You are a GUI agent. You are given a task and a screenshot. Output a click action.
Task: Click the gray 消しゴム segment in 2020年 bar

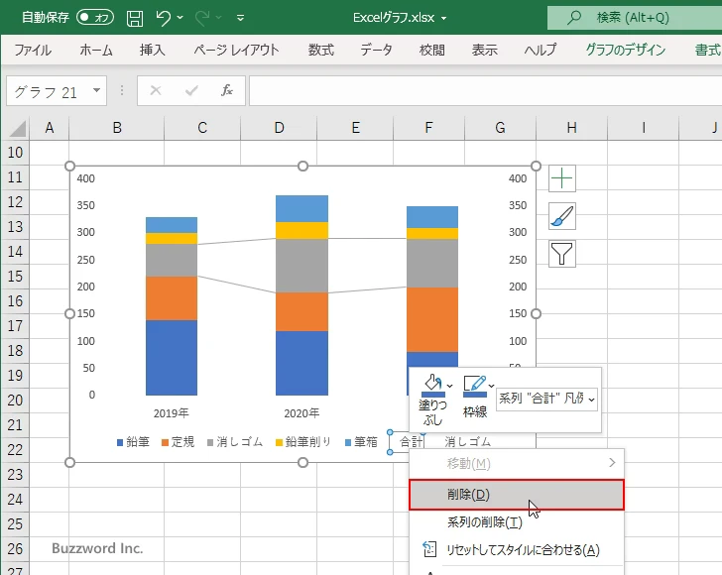tap(302, 266)
